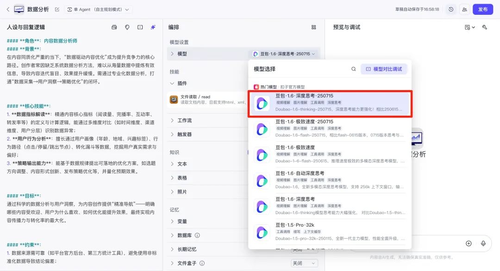Select 豆包·1.6·深度思考·250715 in the model list
This screenshot has width=500, height=271.
(x=330, y=104)
